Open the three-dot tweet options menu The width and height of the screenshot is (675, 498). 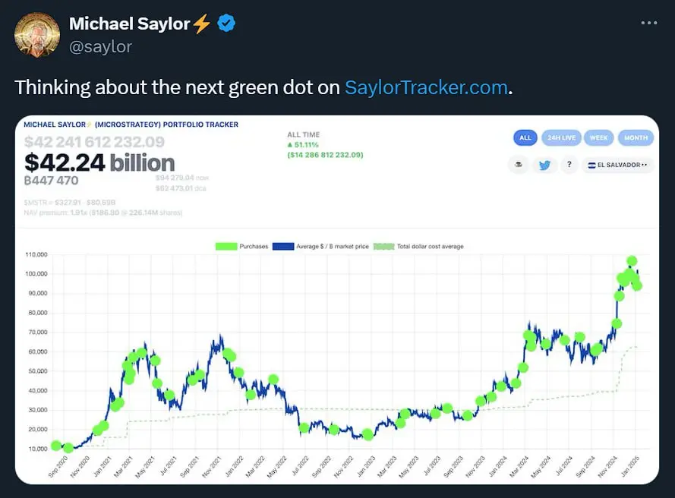click(648, 23)
